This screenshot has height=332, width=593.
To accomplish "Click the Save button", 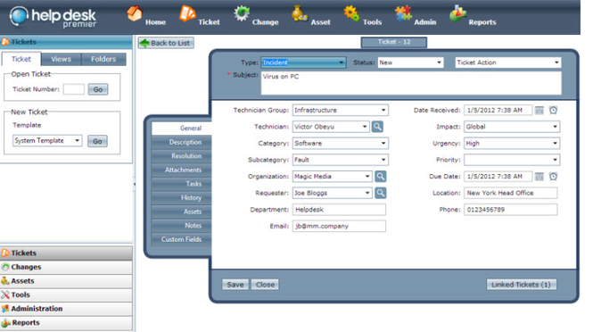I will [235, 285].
